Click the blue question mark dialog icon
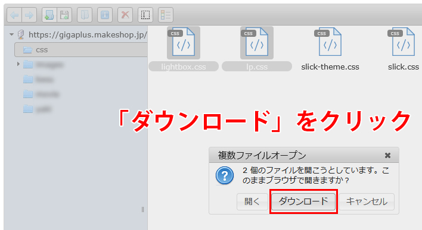Viewport: 422px width, 230px height. click(x=225, y=175)
